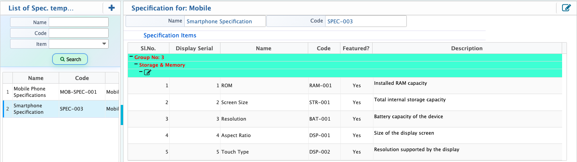Screen dimensions: 577x162
Task: Add new spec template with plus icon
Action: click(112, 8)
